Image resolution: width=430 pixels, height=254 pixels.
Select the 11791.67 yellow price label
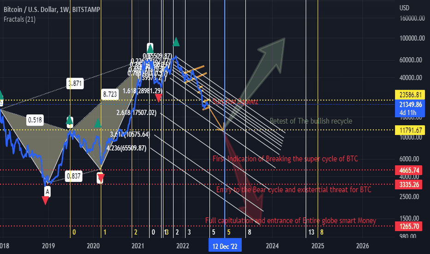point(410,130)
